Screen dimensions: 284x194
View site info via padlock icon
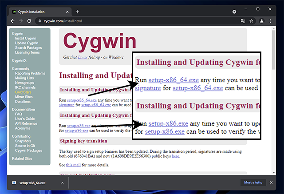point(38,21)
